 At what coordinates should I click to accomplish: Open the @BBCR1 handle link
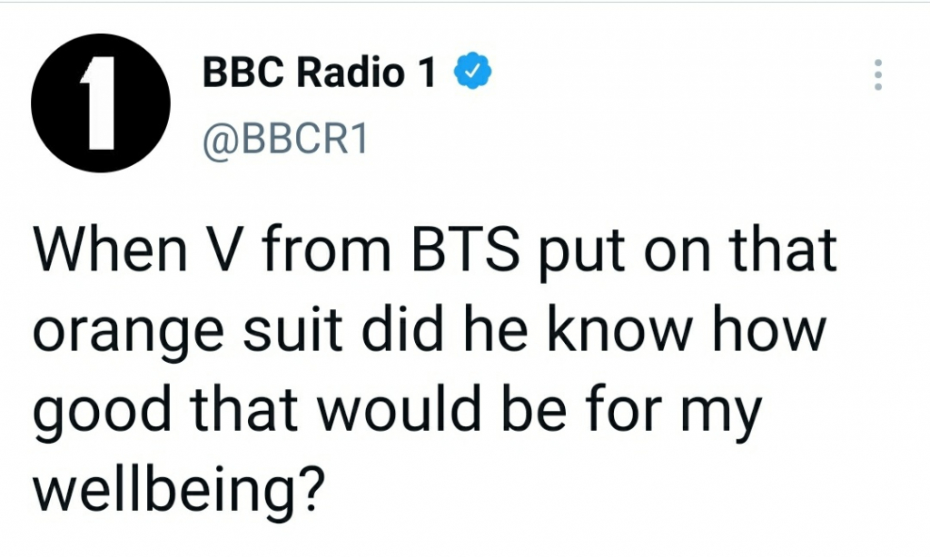tap(285, 140)
